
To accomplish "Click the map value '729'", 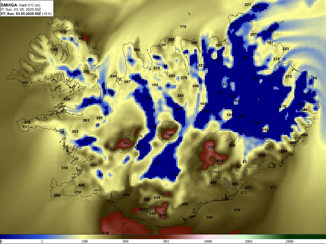I will (x=211, y=147).
